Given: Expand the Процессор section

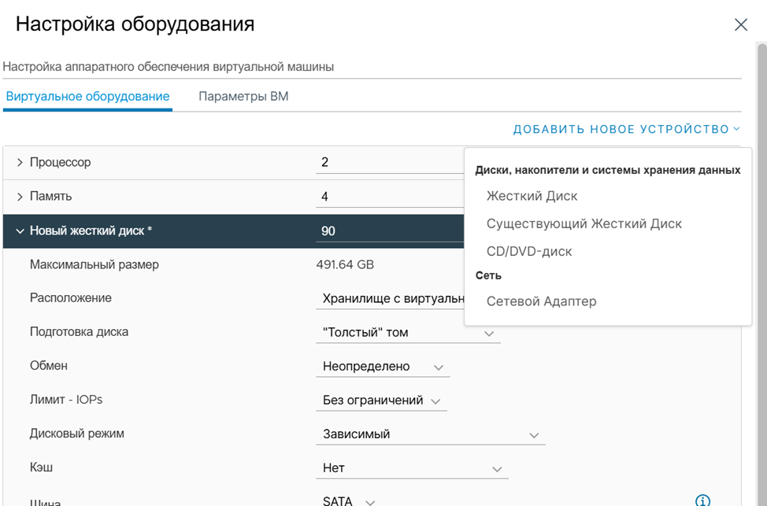Looking at the screenshot, I should tap(20, 162).
